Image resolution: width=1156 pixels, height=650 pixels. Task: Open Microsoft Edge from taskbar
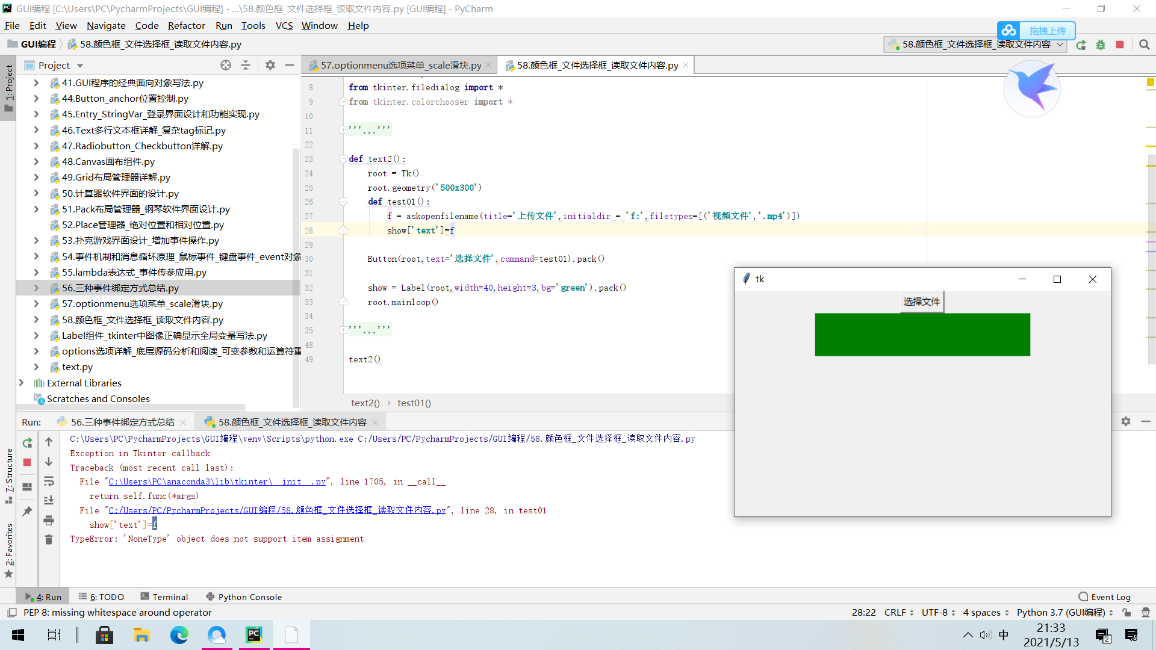[x=179, y=634]
